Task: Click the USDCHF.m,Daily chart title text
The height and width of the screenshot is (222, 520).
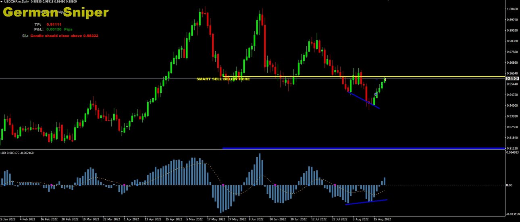Action: point(17,2)
